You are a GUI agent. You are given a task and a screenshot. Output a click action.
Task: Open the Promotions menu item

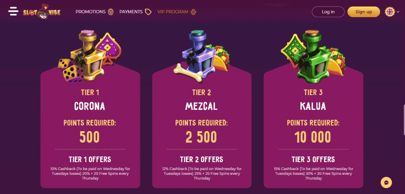coord(90,12)
